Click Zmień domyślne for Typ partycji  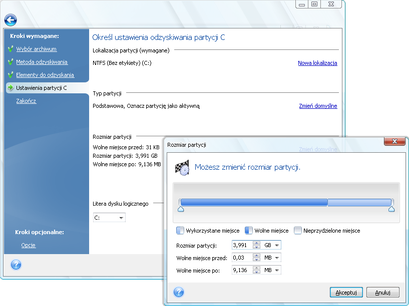318,106
